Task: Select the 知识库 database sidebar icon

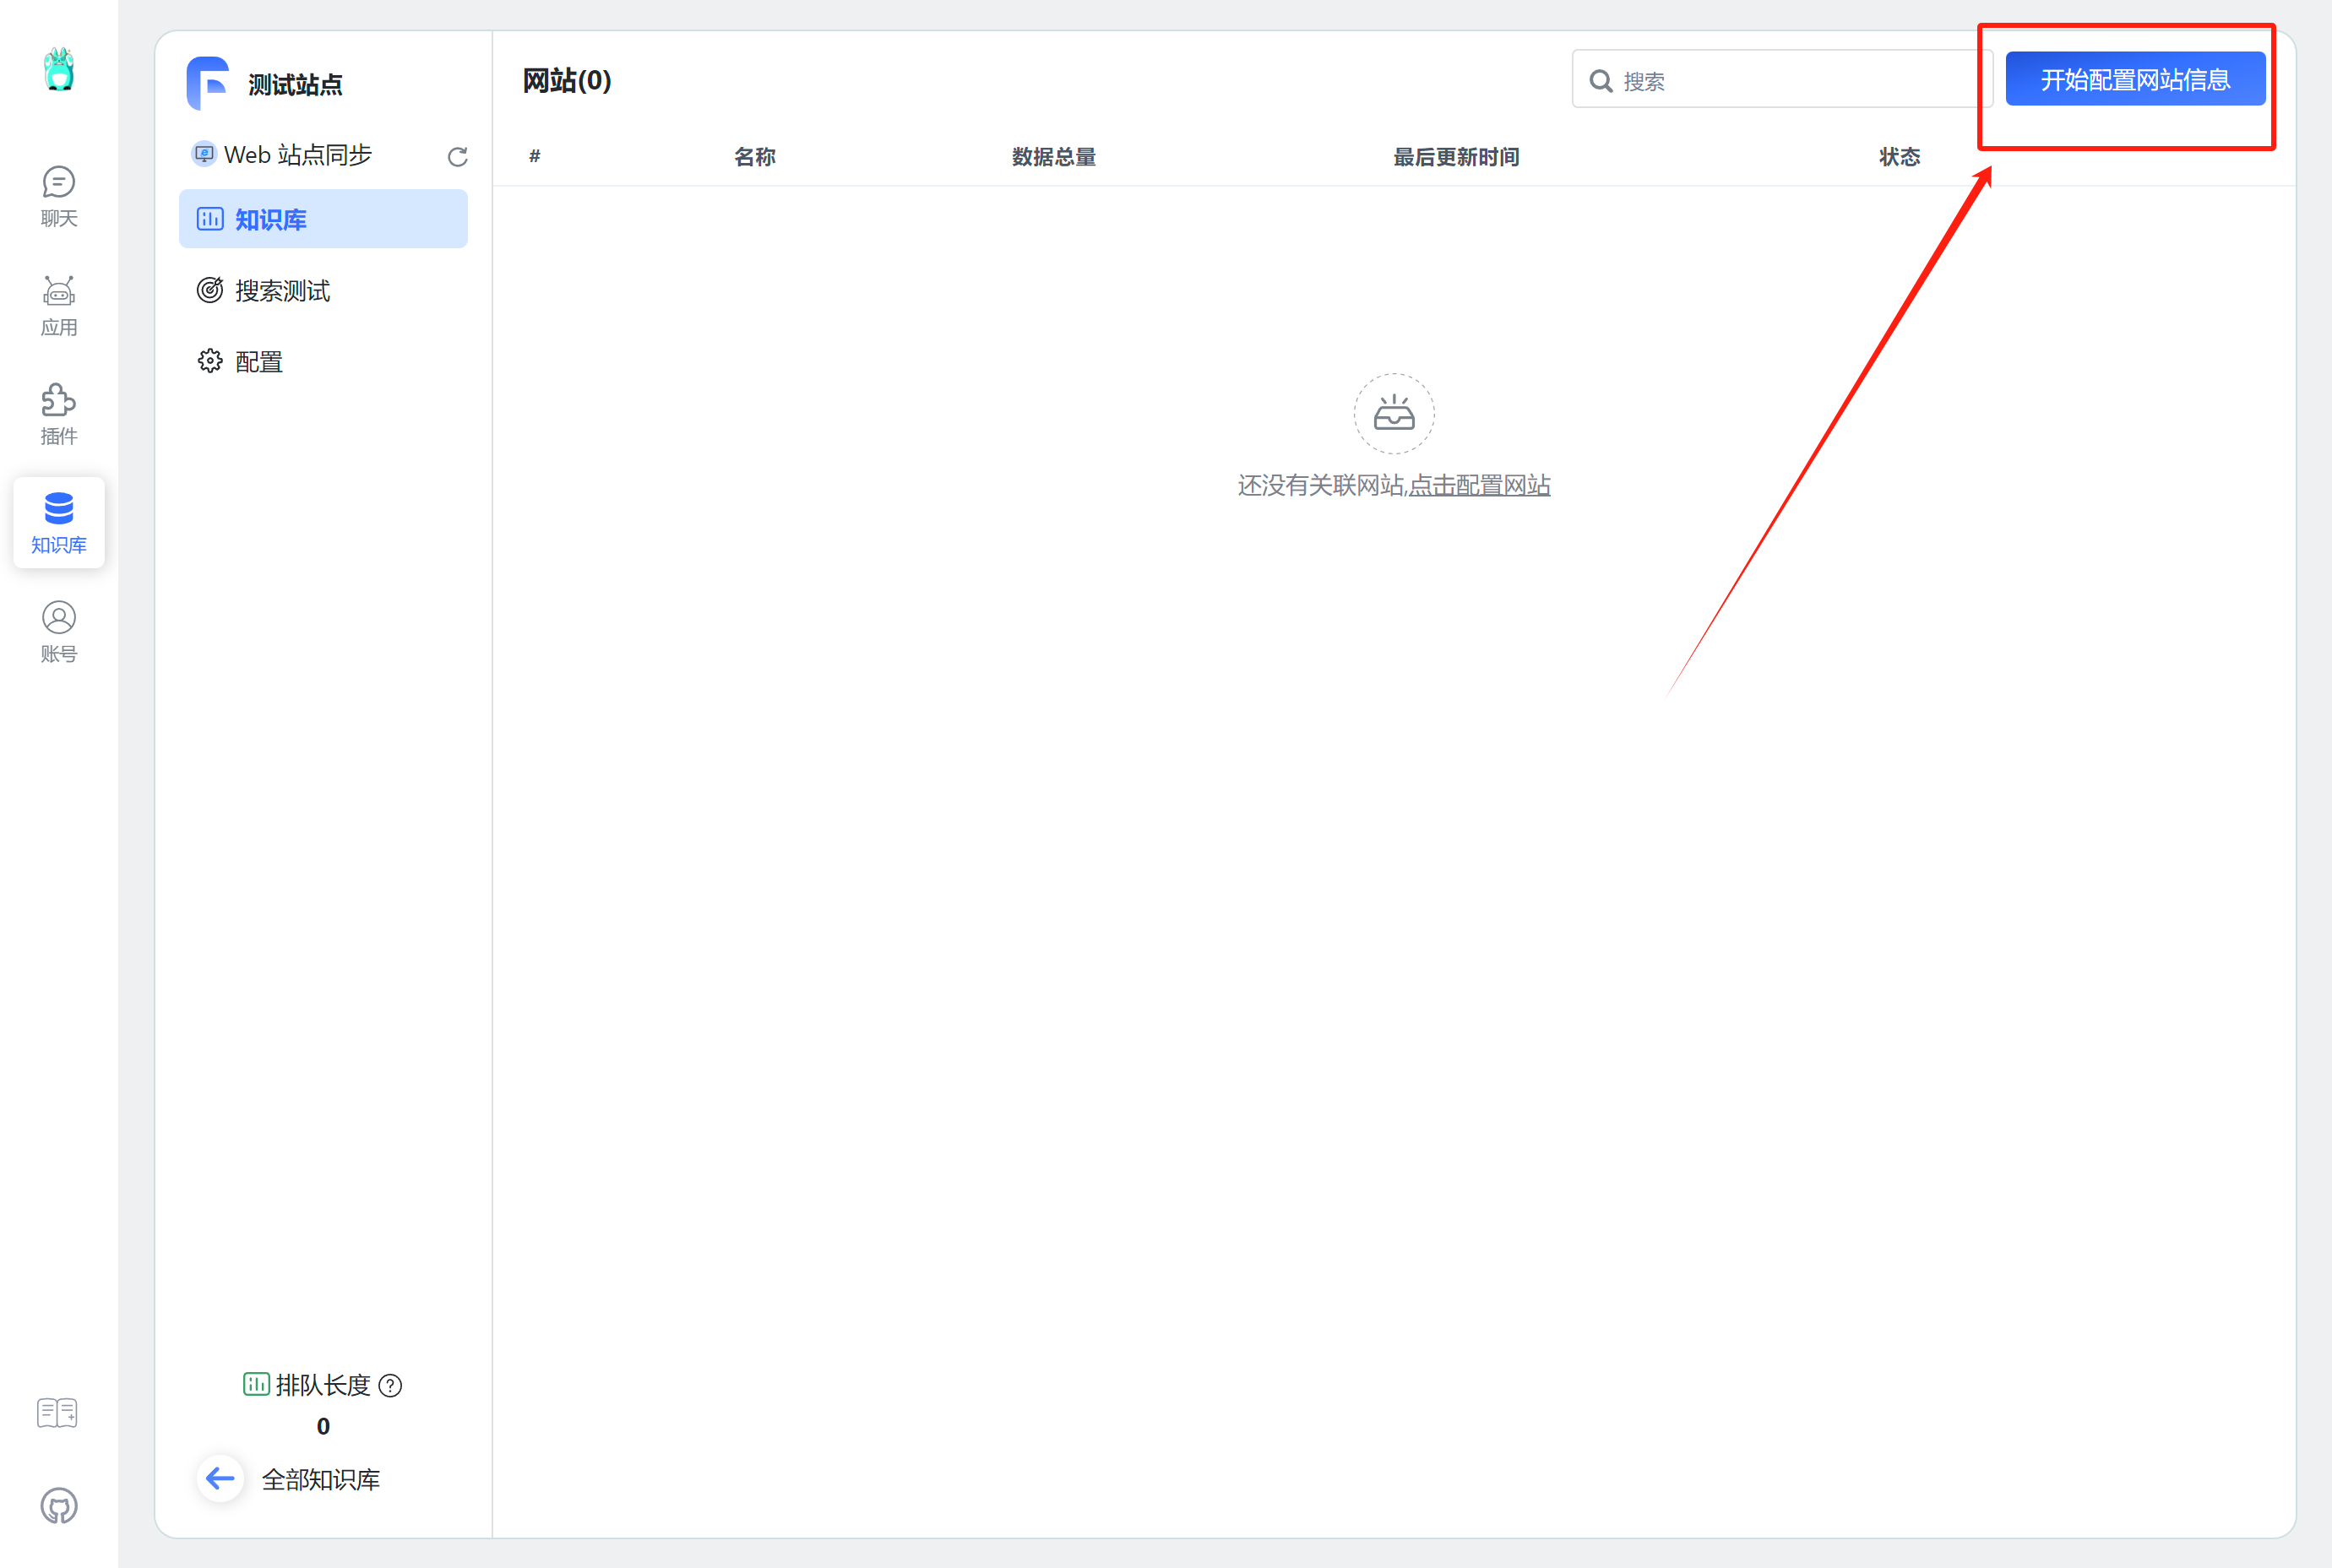Action: pyautogui.click(x=59, y=522)
